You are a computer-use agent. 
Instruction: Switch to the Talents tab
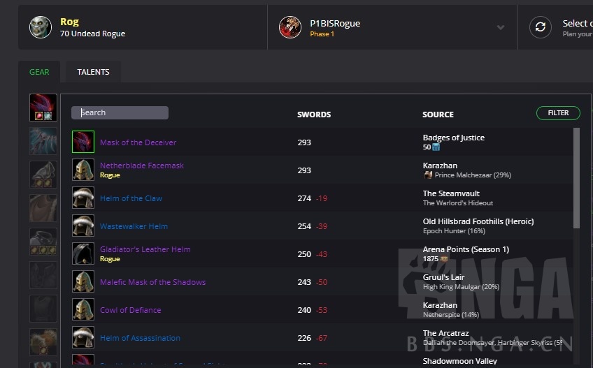[93, 72]
